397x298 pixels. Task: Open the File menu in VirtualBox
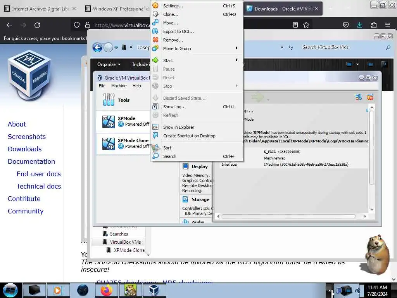[102, 86]
